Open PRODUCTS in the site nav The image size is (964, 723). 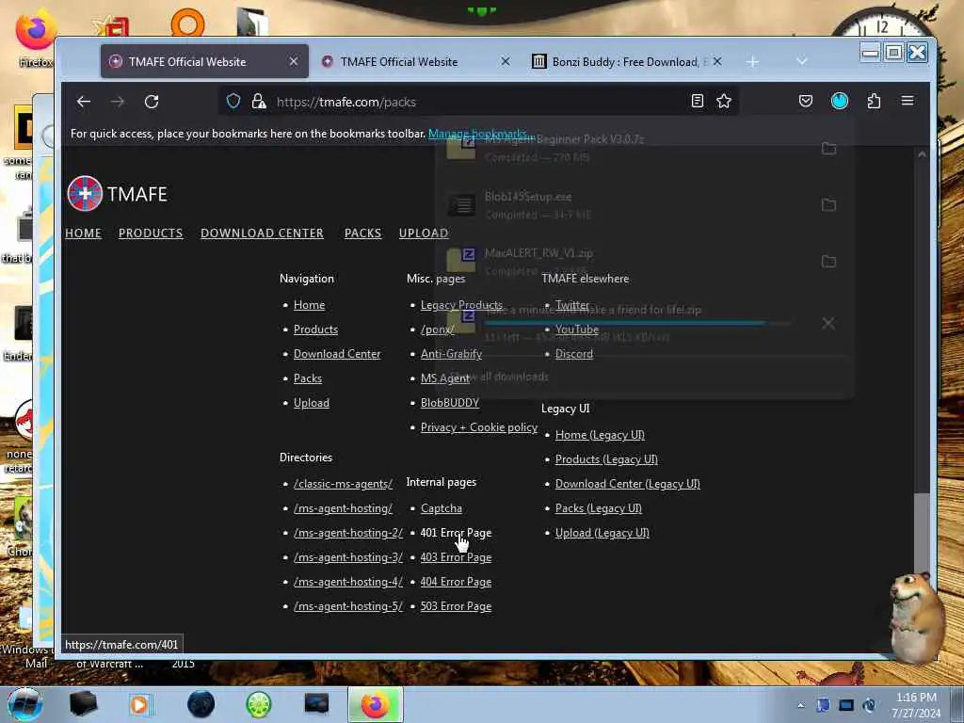pos(151,233)
